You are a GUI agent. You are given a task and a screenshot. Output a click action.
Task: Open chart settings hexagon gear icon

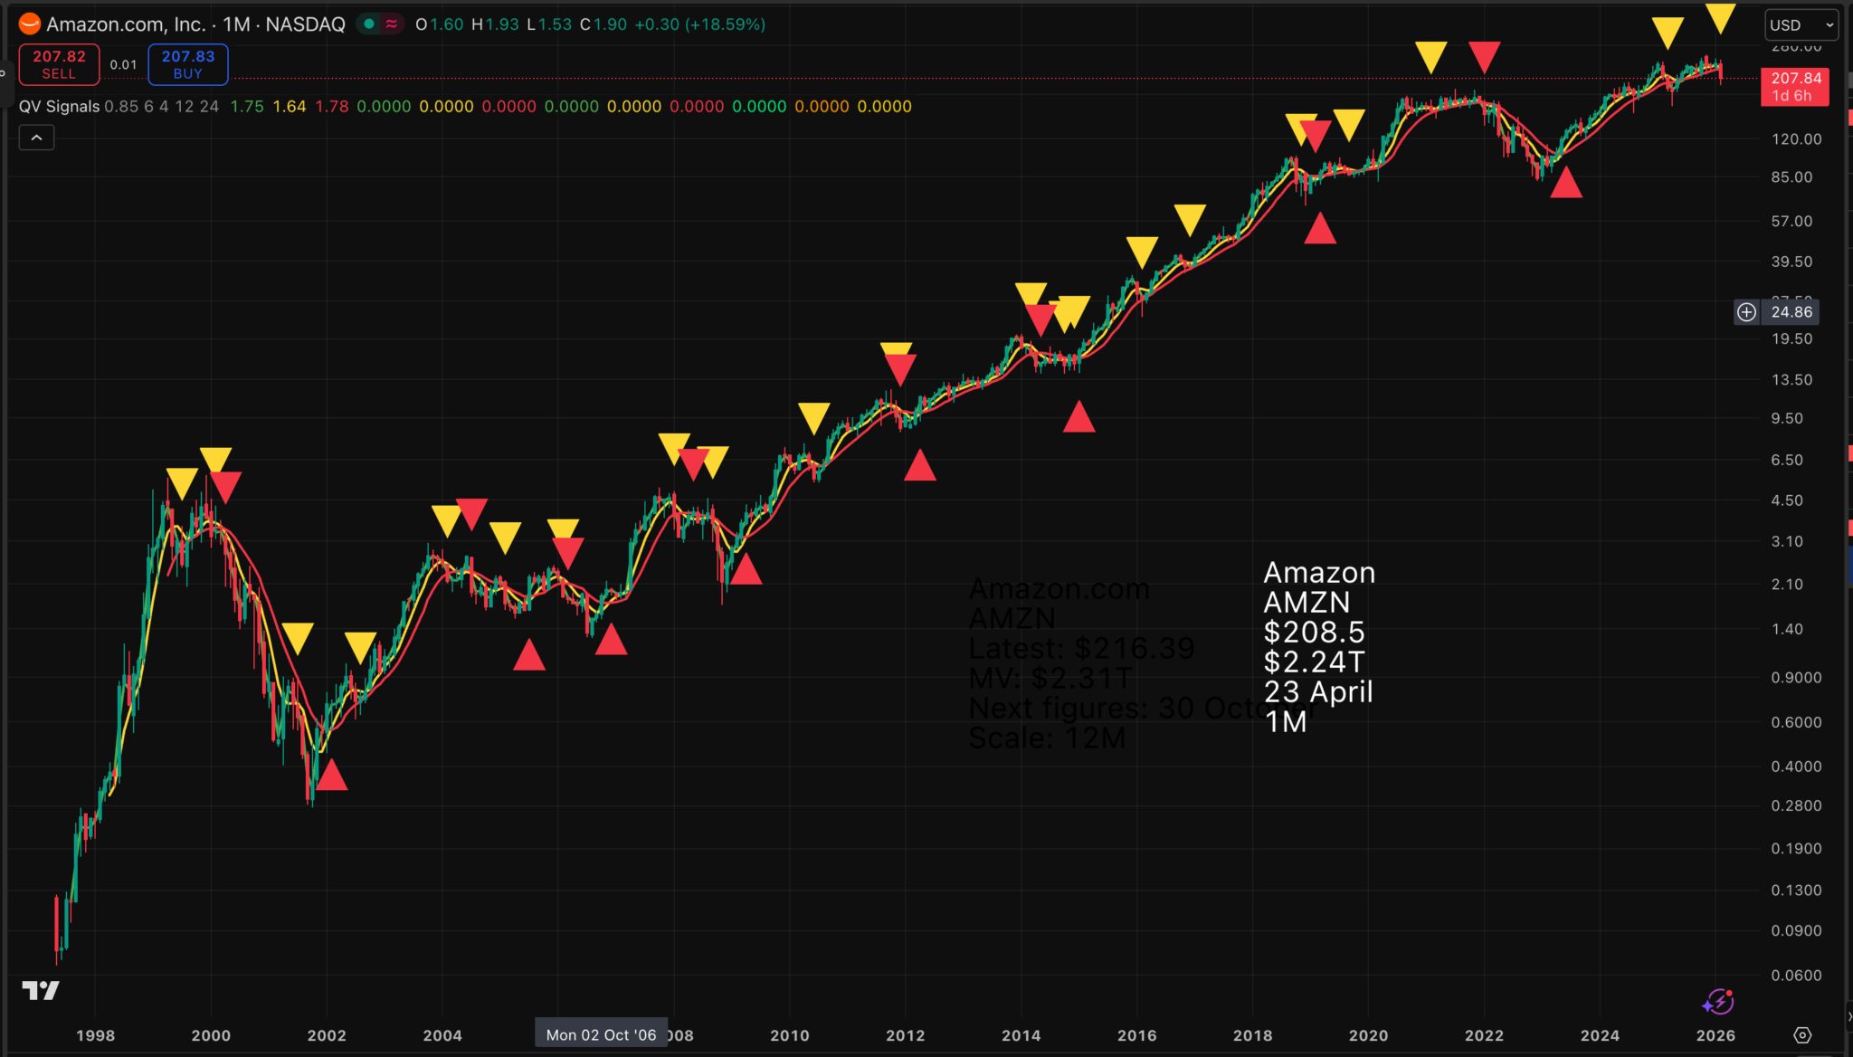pyautogui.click(x=1802, y=1035)
